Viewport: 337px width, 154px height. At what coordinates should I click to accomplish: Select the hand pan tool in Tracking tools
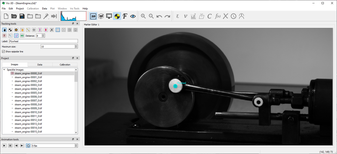coord(4,30)
